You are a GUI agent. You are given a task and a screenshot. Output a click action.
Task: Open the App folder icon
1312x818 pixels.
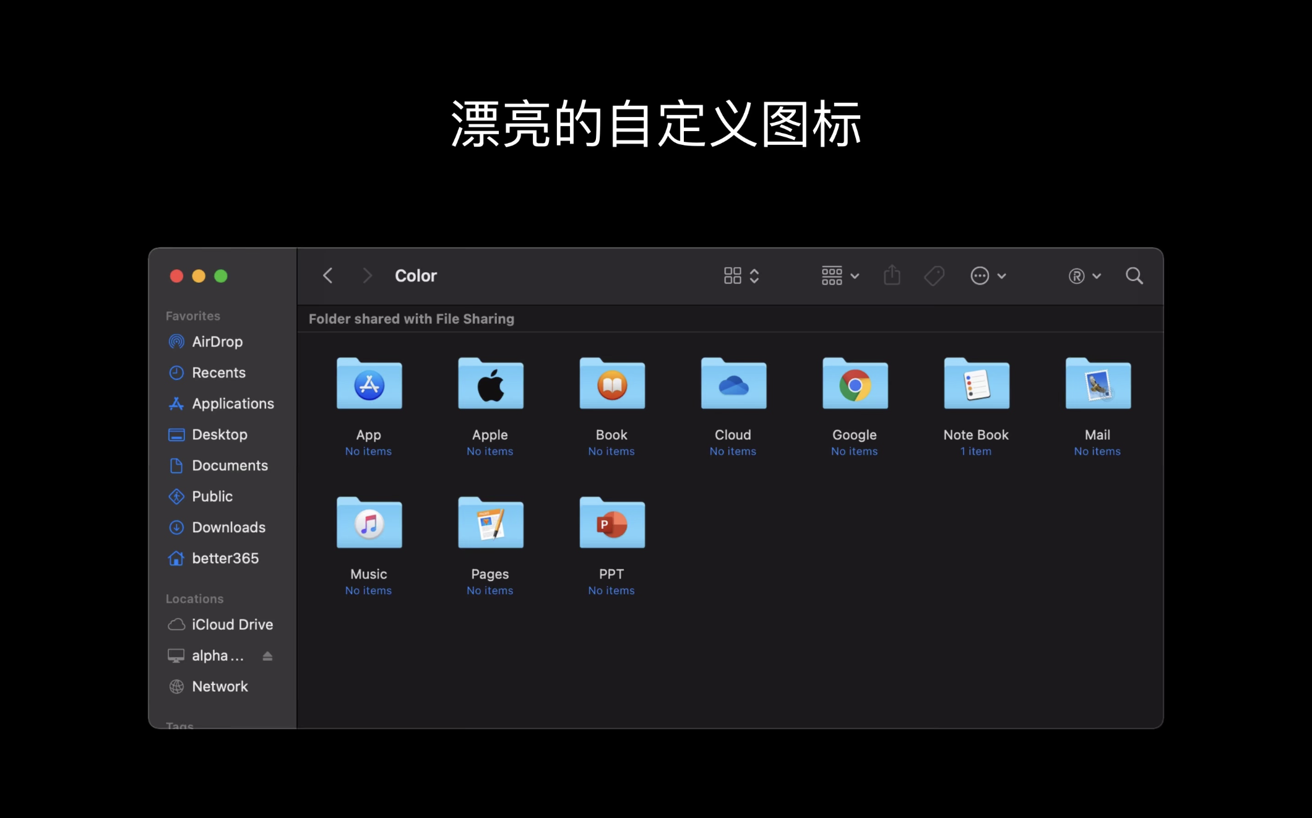(369, 384)
